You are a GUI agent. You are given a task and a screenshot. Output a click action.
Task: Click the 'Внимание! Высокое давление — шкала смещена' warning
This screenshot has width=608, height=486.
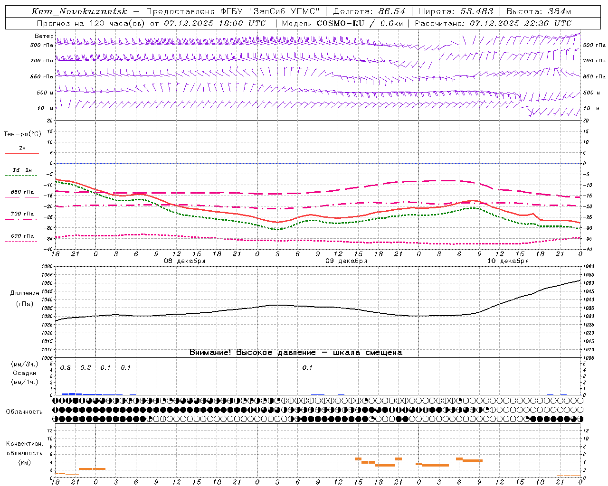296,352
